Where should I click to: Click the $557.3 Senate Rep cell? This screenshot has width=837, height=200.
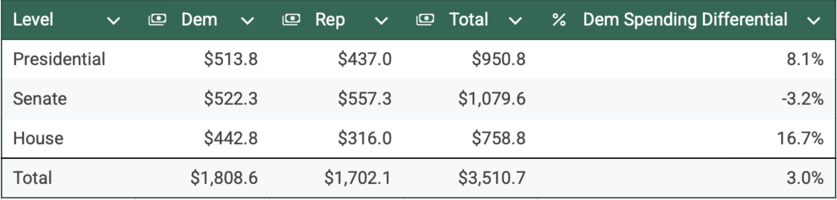point(364,99)
